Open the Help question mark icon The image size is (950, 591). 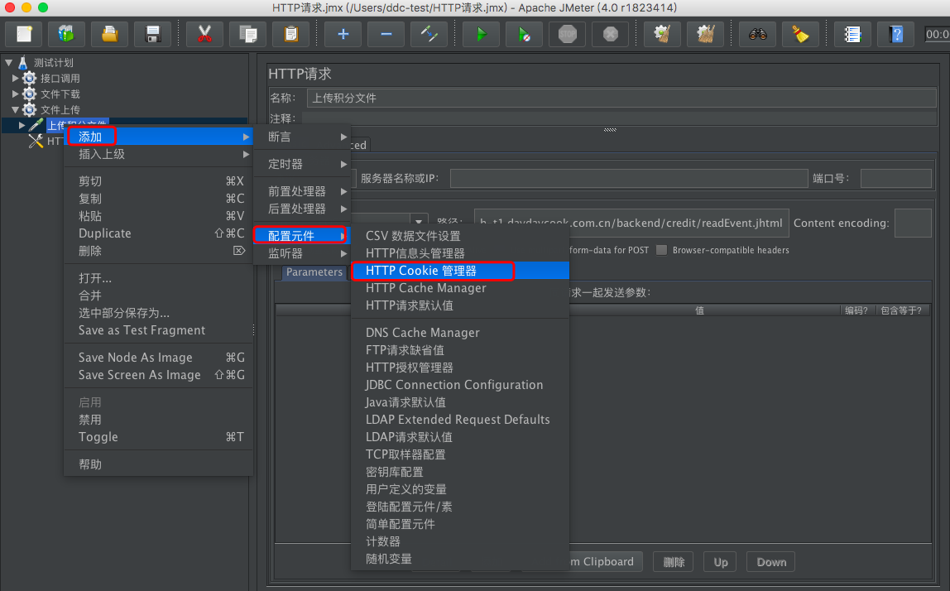895,34
